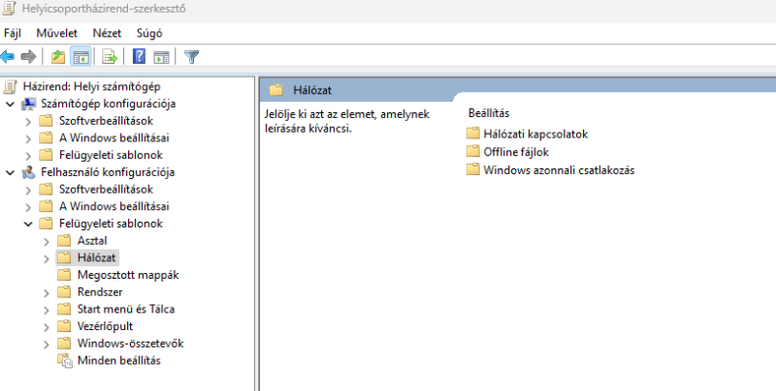776x391 pixels.
Task: Click the Forward arrow toolbar icon
Action: click(x=29, y=57)
